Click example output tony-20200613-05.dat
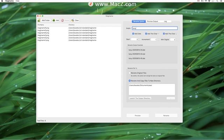Image resolution: width=224 pixels, height=140 pixels. (x=137, y=59)
